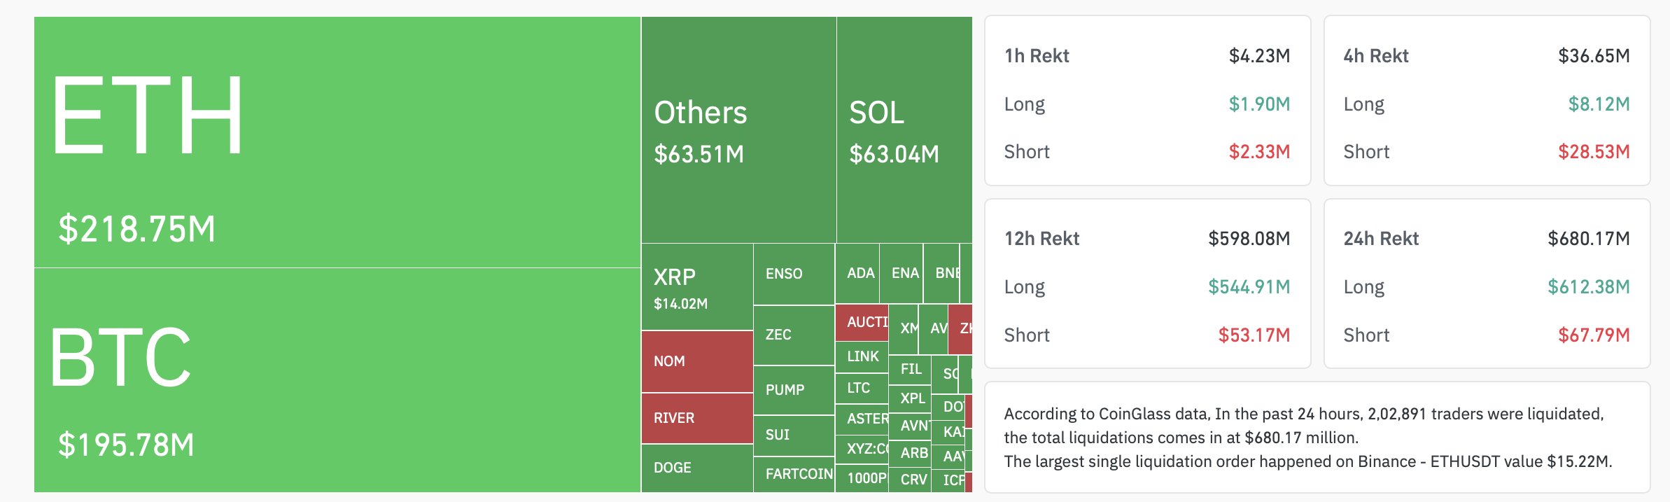Select the LINK tile
Viewport: 1670px width, 502px height.
[862, 356]
